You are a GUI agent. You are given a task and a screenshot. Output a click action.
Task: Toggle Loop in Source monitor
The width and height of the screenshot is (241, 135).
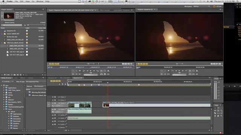(x=101, y=71)
